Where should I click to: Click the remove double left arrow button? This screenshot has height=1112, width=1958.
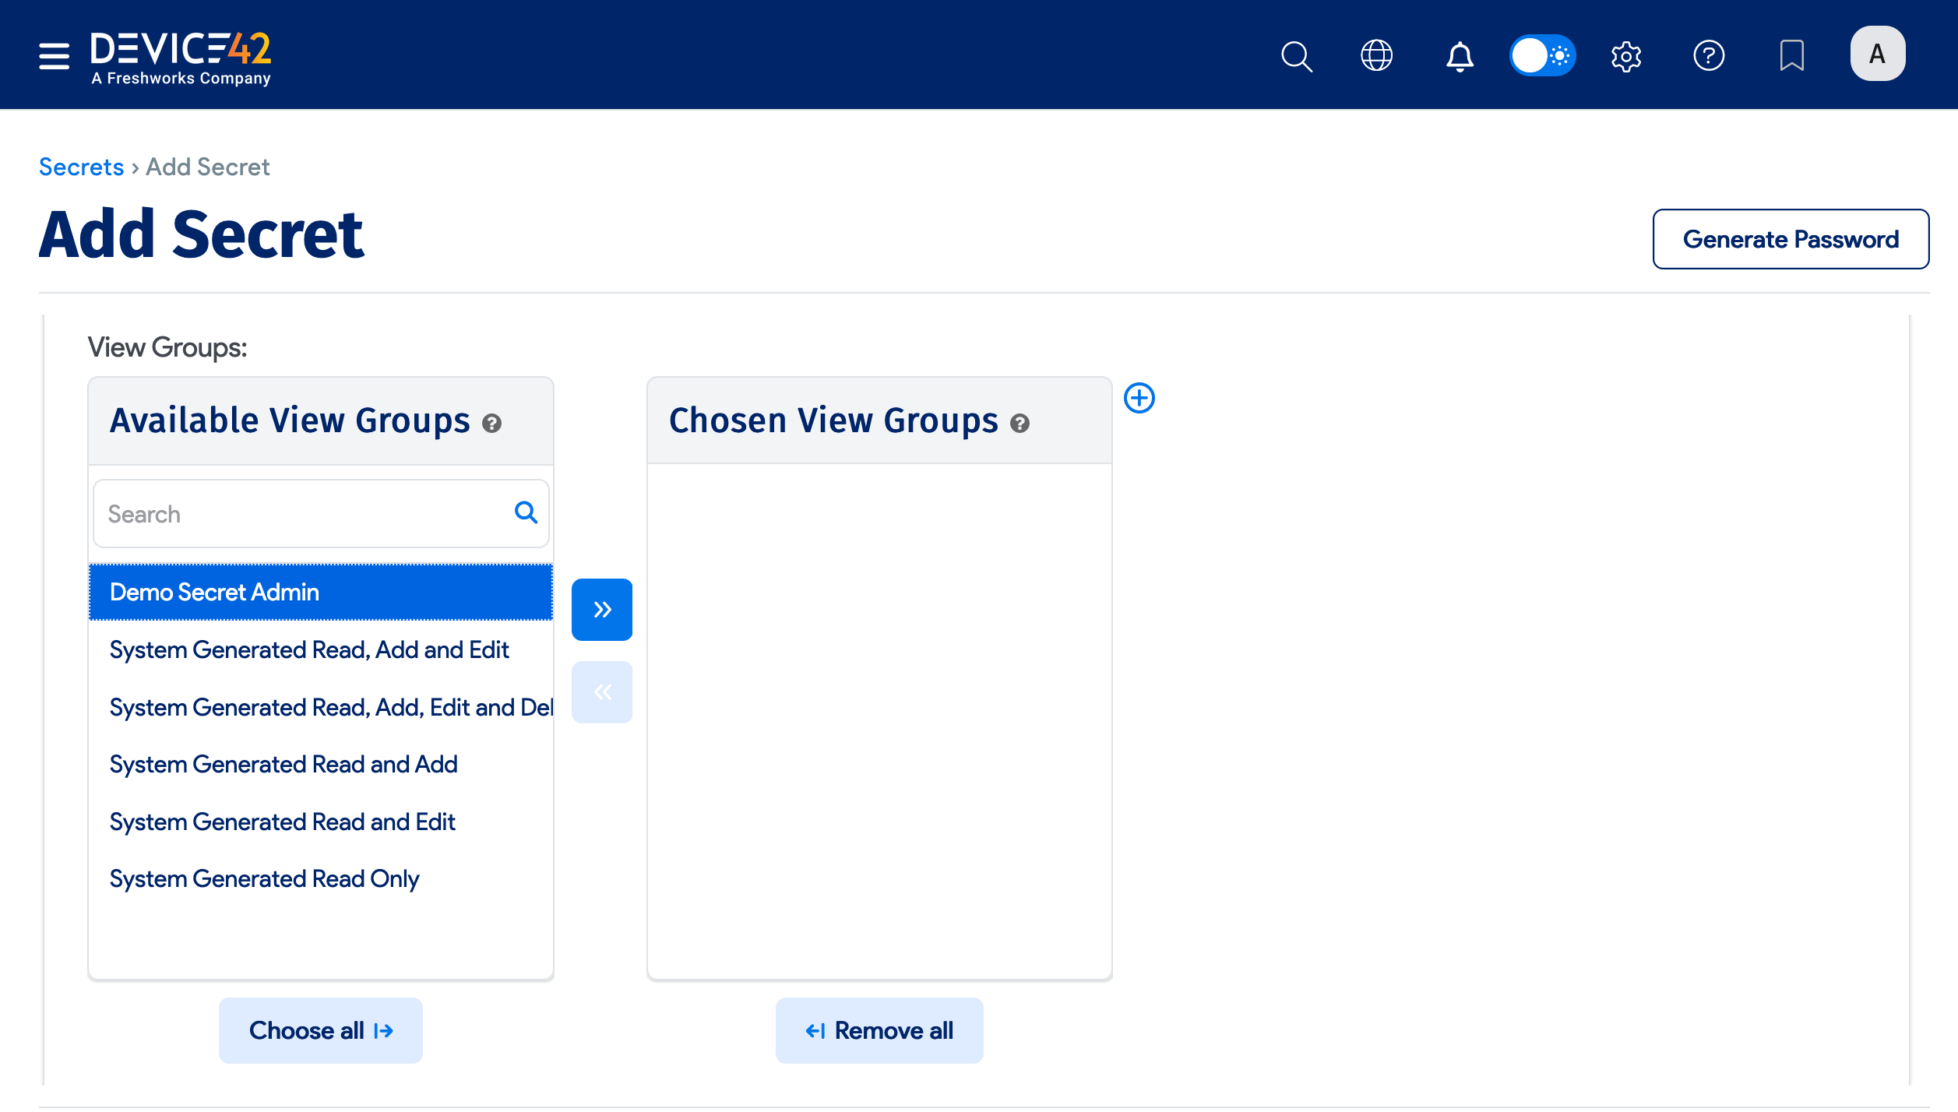point(601,692)
